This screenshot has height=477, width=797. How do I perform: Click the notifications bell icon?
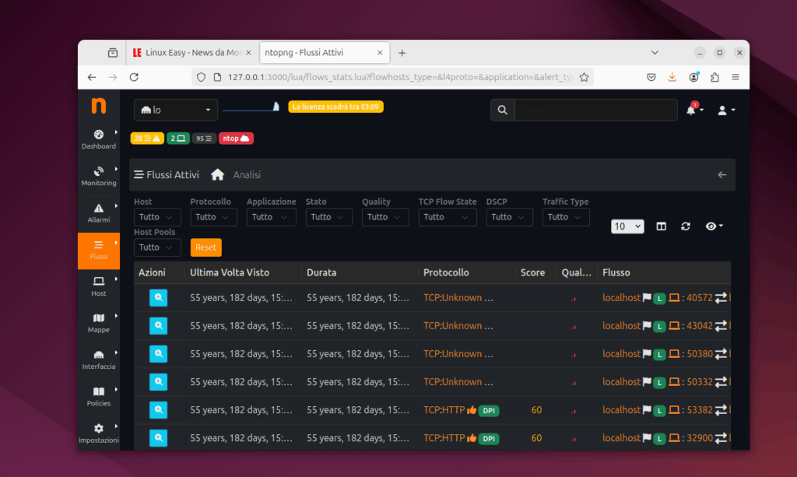point(691,110)
